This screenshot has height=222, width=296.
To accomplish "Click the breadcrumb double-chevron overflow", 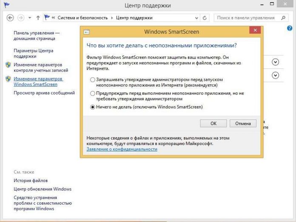I will (x=53, y=18).
